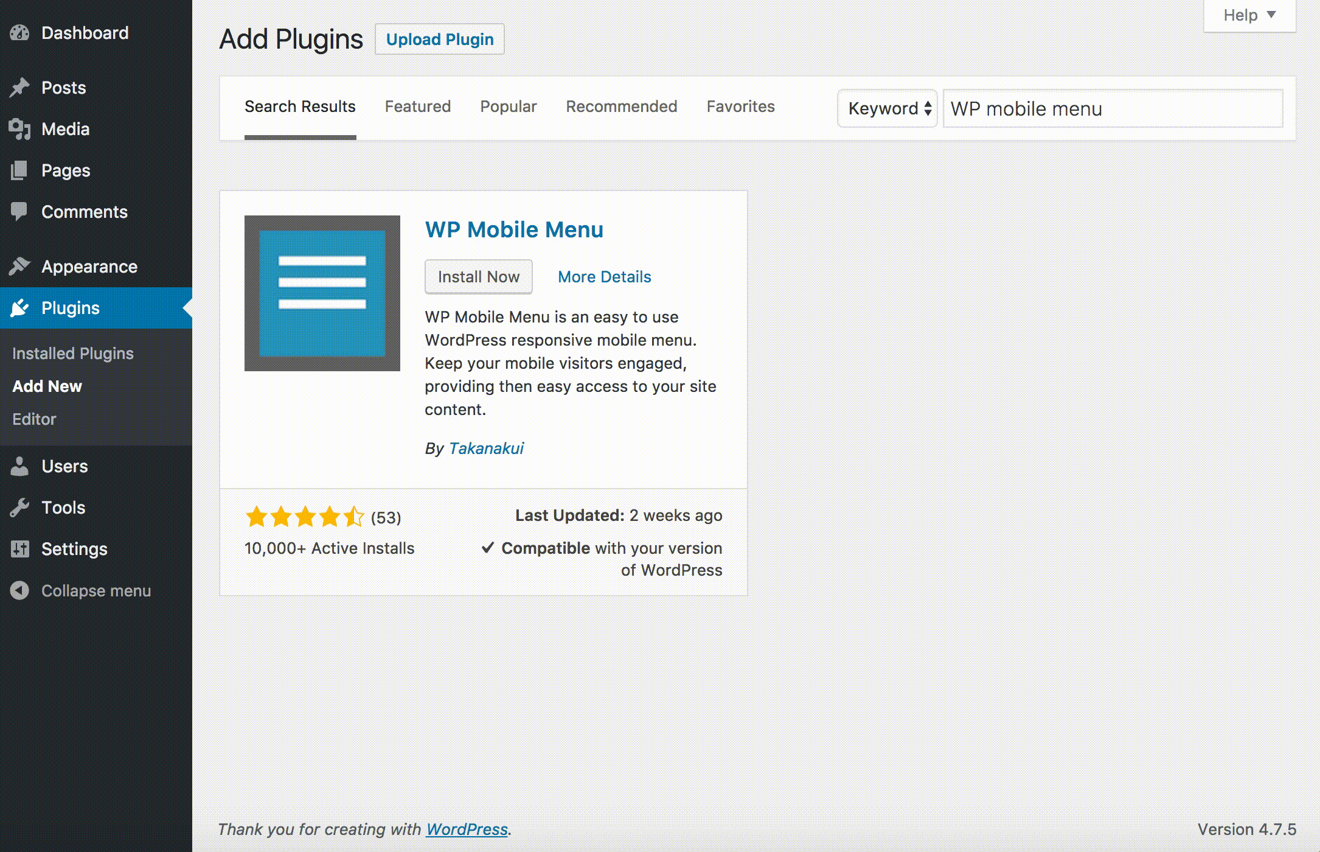Click the Version 4.7.5 text

click(1247, 829)
